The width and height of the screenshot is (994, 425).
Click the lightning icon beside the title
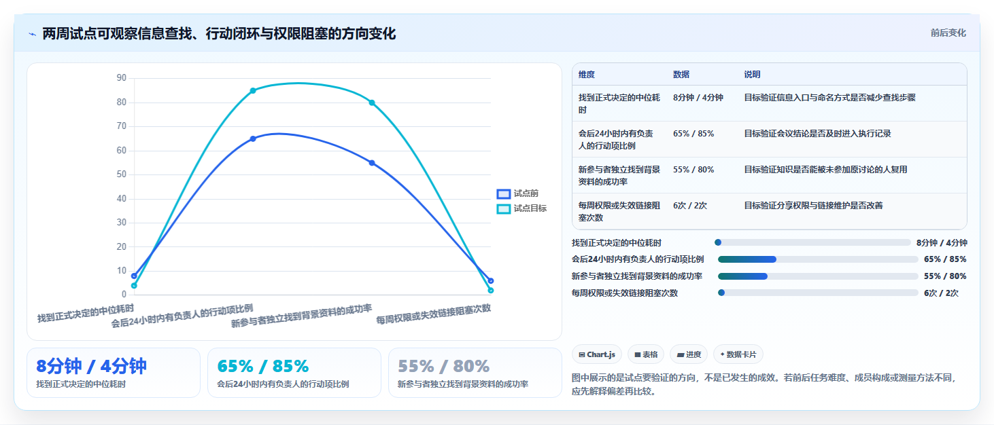(33, 34)
